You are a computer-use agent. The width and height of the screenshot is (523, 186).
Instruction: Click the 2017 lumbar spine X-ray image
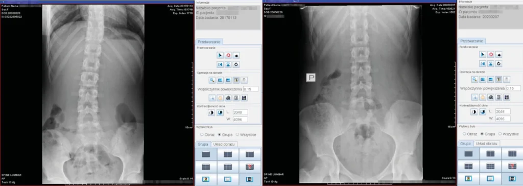click(93, 94)
